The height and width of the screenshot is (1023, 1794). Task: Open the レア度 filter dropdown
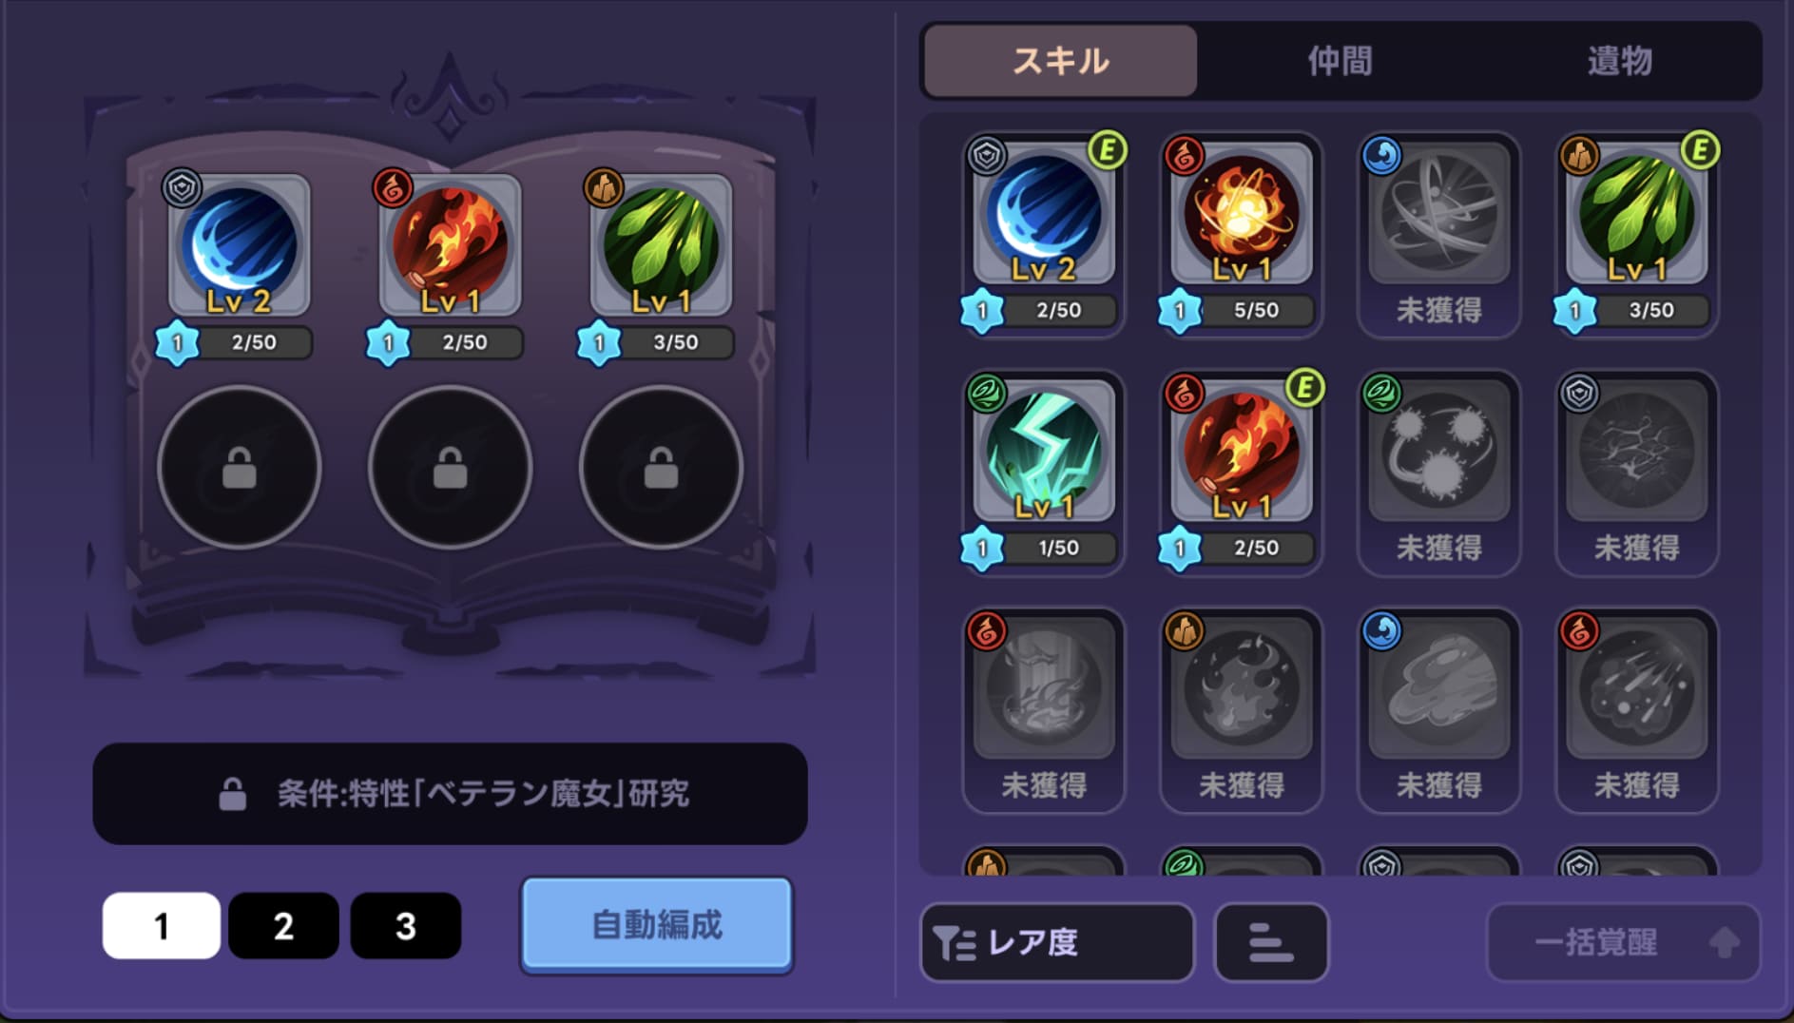[1057, 942]
